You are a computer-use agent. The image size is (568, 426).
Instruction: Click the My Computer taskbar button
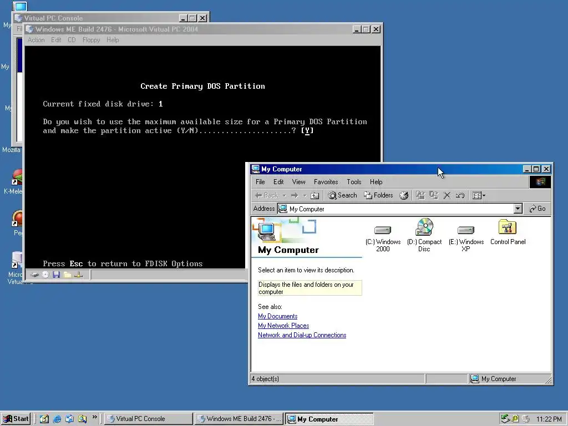329,419
